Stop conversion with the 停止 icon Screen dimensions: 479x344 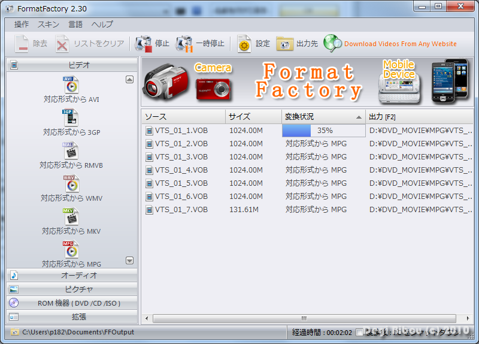(144, 44)
